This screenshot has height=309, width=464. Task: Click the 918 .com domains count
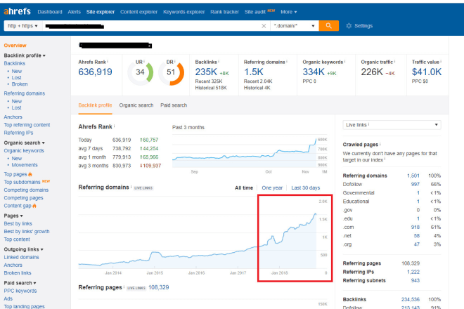pyautogui.click(x=415, y=227)
